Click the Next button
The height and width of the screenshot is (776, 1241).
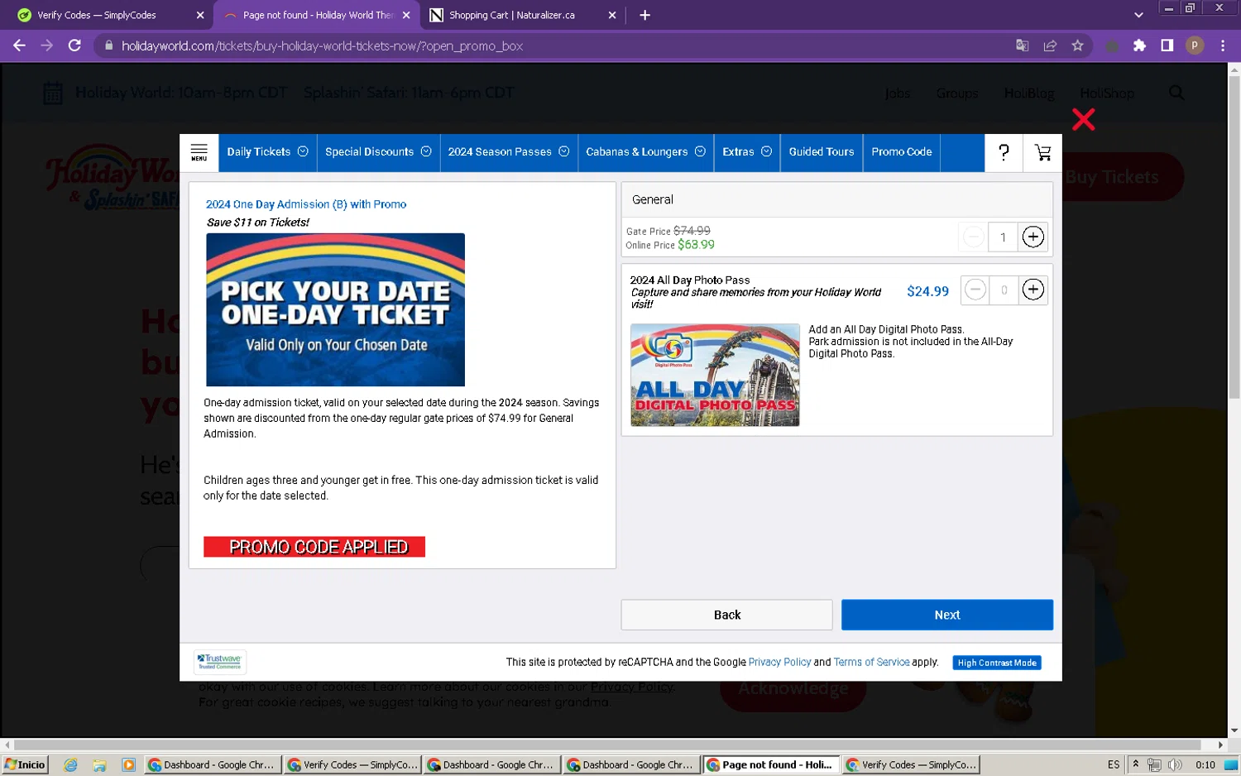point(947,615)
